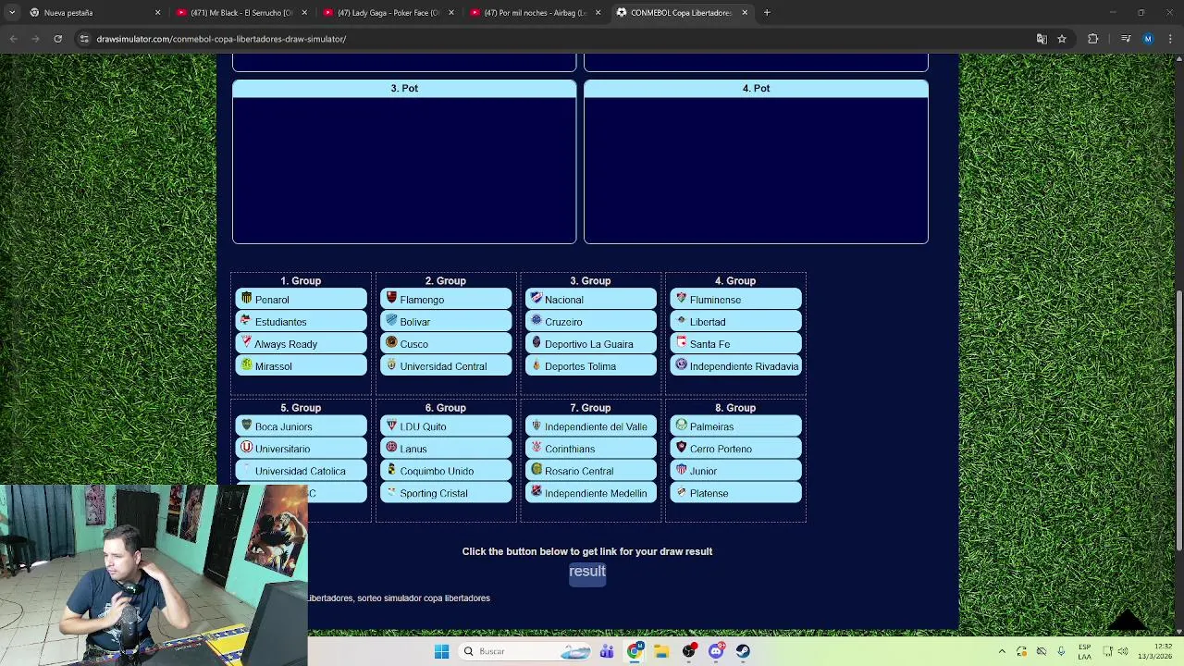Click the scroll-to-top arrow button
The image size is (1184, 666).
pyautogui.click(x=1127, y=620)
